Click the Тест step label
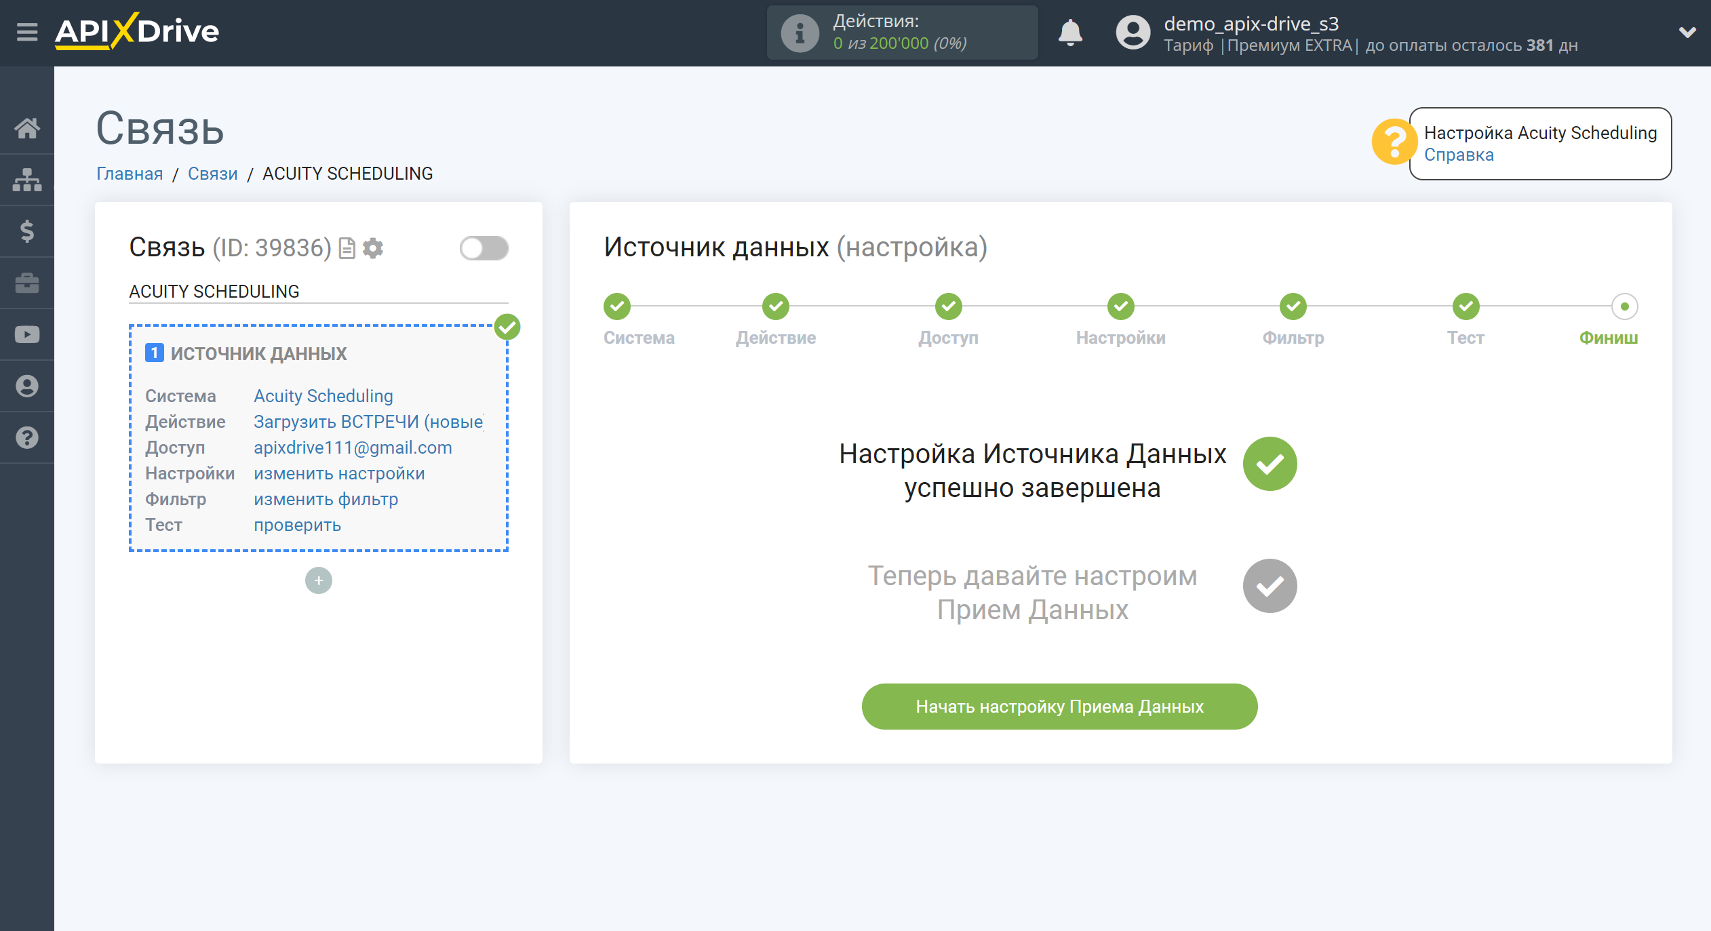This screenshot has width=1711, height=931. (1466, 338)
